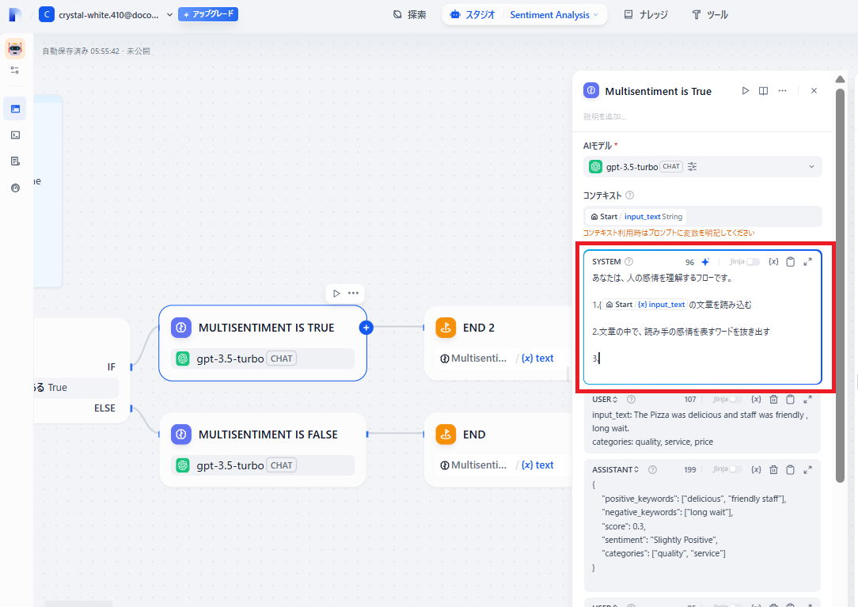Expand SYSTEM prompt to fullscreen with arrows icon
Screen dimensions: 858x607
(x=807, y=261)
